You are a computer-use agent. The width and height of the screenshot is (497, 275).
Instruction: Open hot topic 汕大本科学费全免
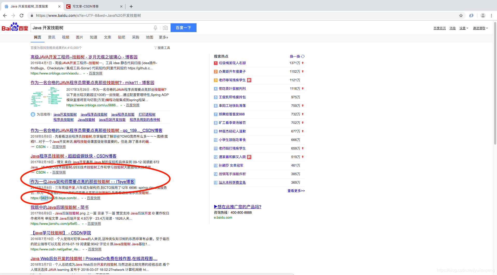[x=232, y=182]
